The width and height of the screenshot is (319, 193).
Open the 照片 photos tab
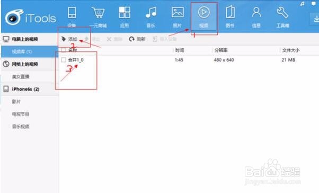(x=178, y=16)
